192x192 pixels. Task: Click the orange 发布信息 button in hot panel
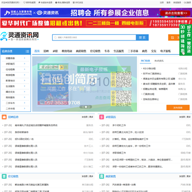(178, 108)
